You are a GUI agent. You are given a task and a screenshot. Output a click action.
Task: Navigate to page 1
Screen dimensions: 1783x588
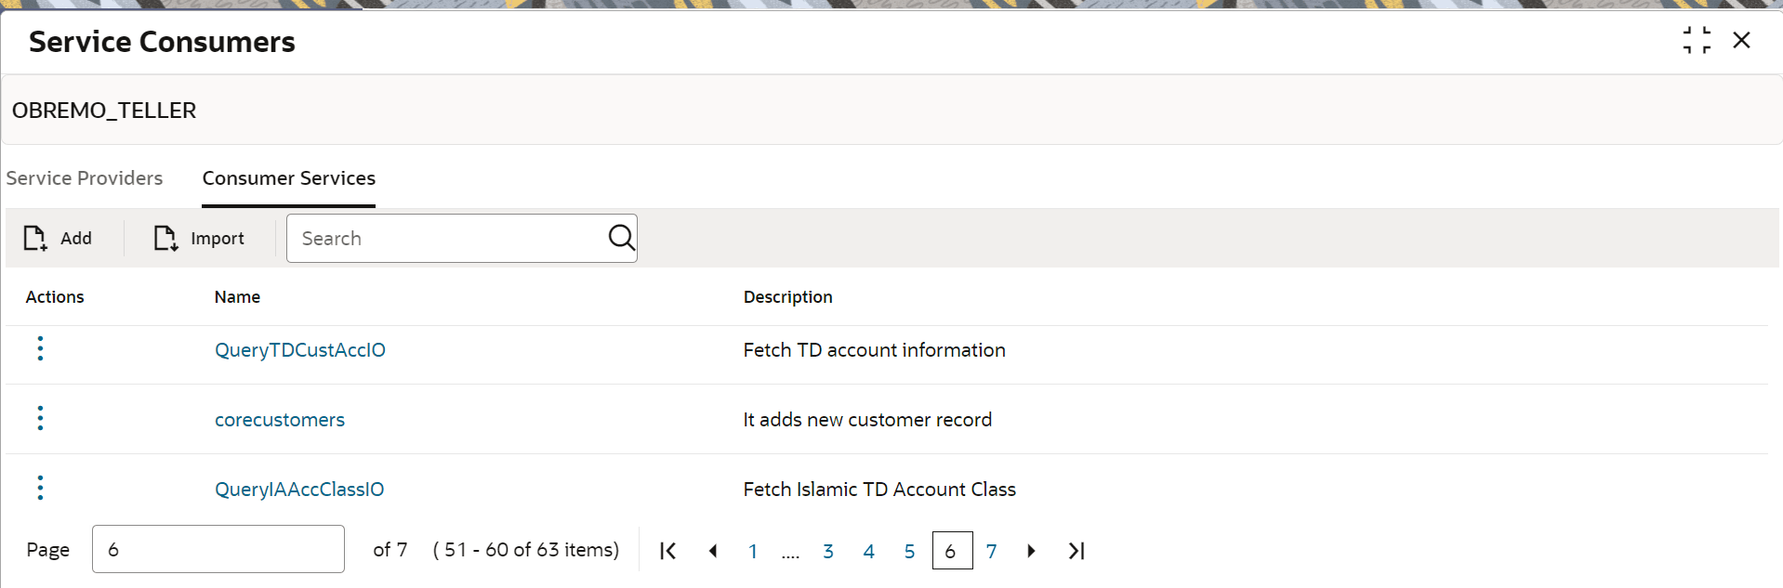click(x=753, y=551)
